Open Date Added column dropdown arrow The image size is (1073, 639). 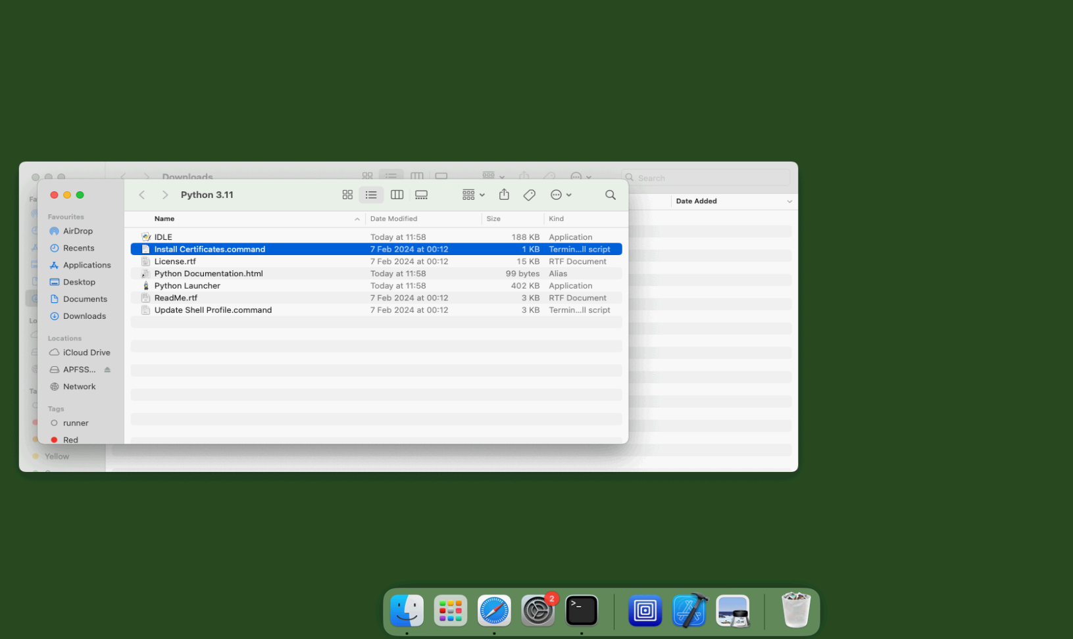[789, 202]
